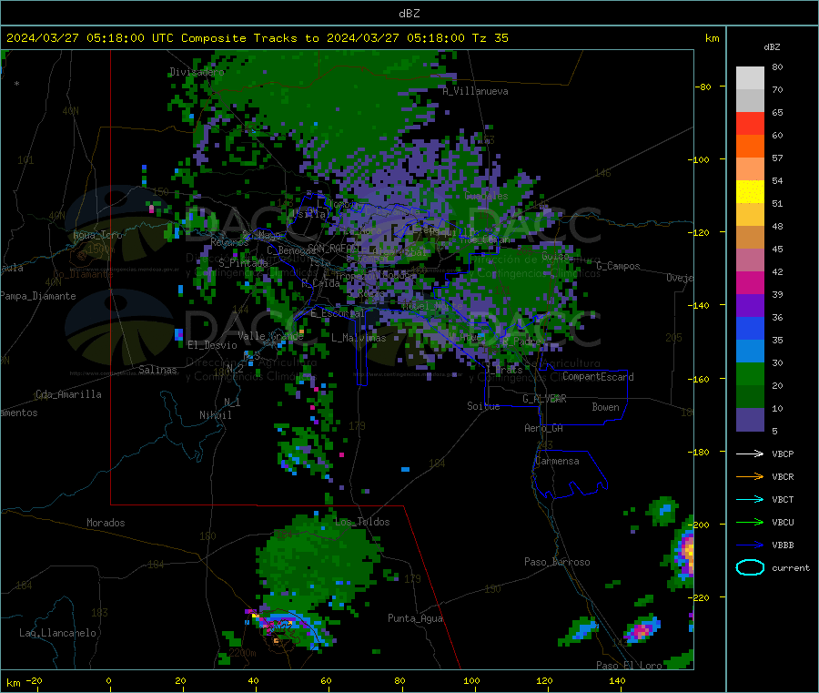
Task: Click the blue VBBB arrow legend icon
Action: [x=750, y=545]
